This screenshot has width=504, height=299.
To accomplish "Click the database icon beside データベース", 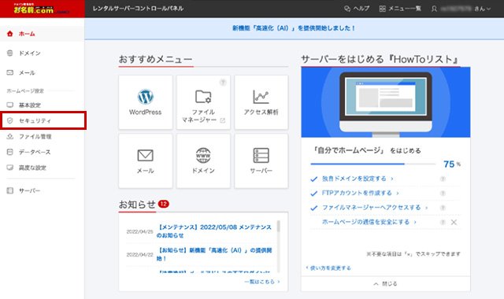I will point(10,152).
